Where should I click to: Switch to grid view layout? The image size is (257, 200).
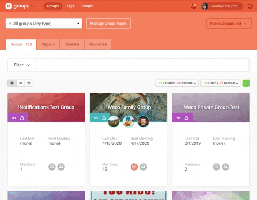pos(12,83)
